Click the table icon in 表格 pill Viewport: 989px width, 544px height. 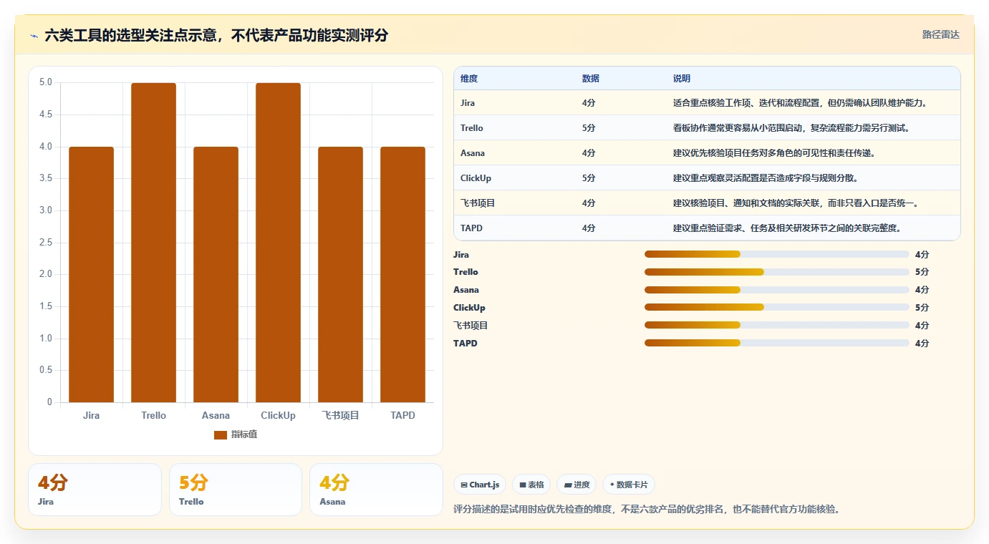(523, 485)
